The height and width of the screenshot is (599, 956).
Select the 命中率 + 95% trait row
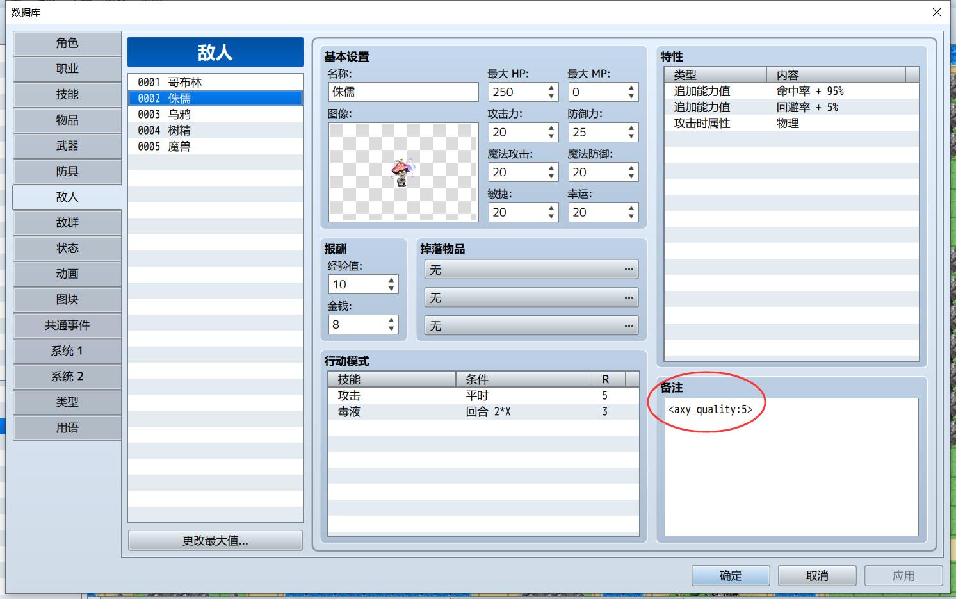pyautogui.click(x=791, y=91)
